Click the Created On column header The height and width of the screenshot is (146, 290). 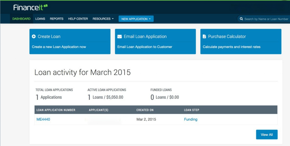coord(145,110)
